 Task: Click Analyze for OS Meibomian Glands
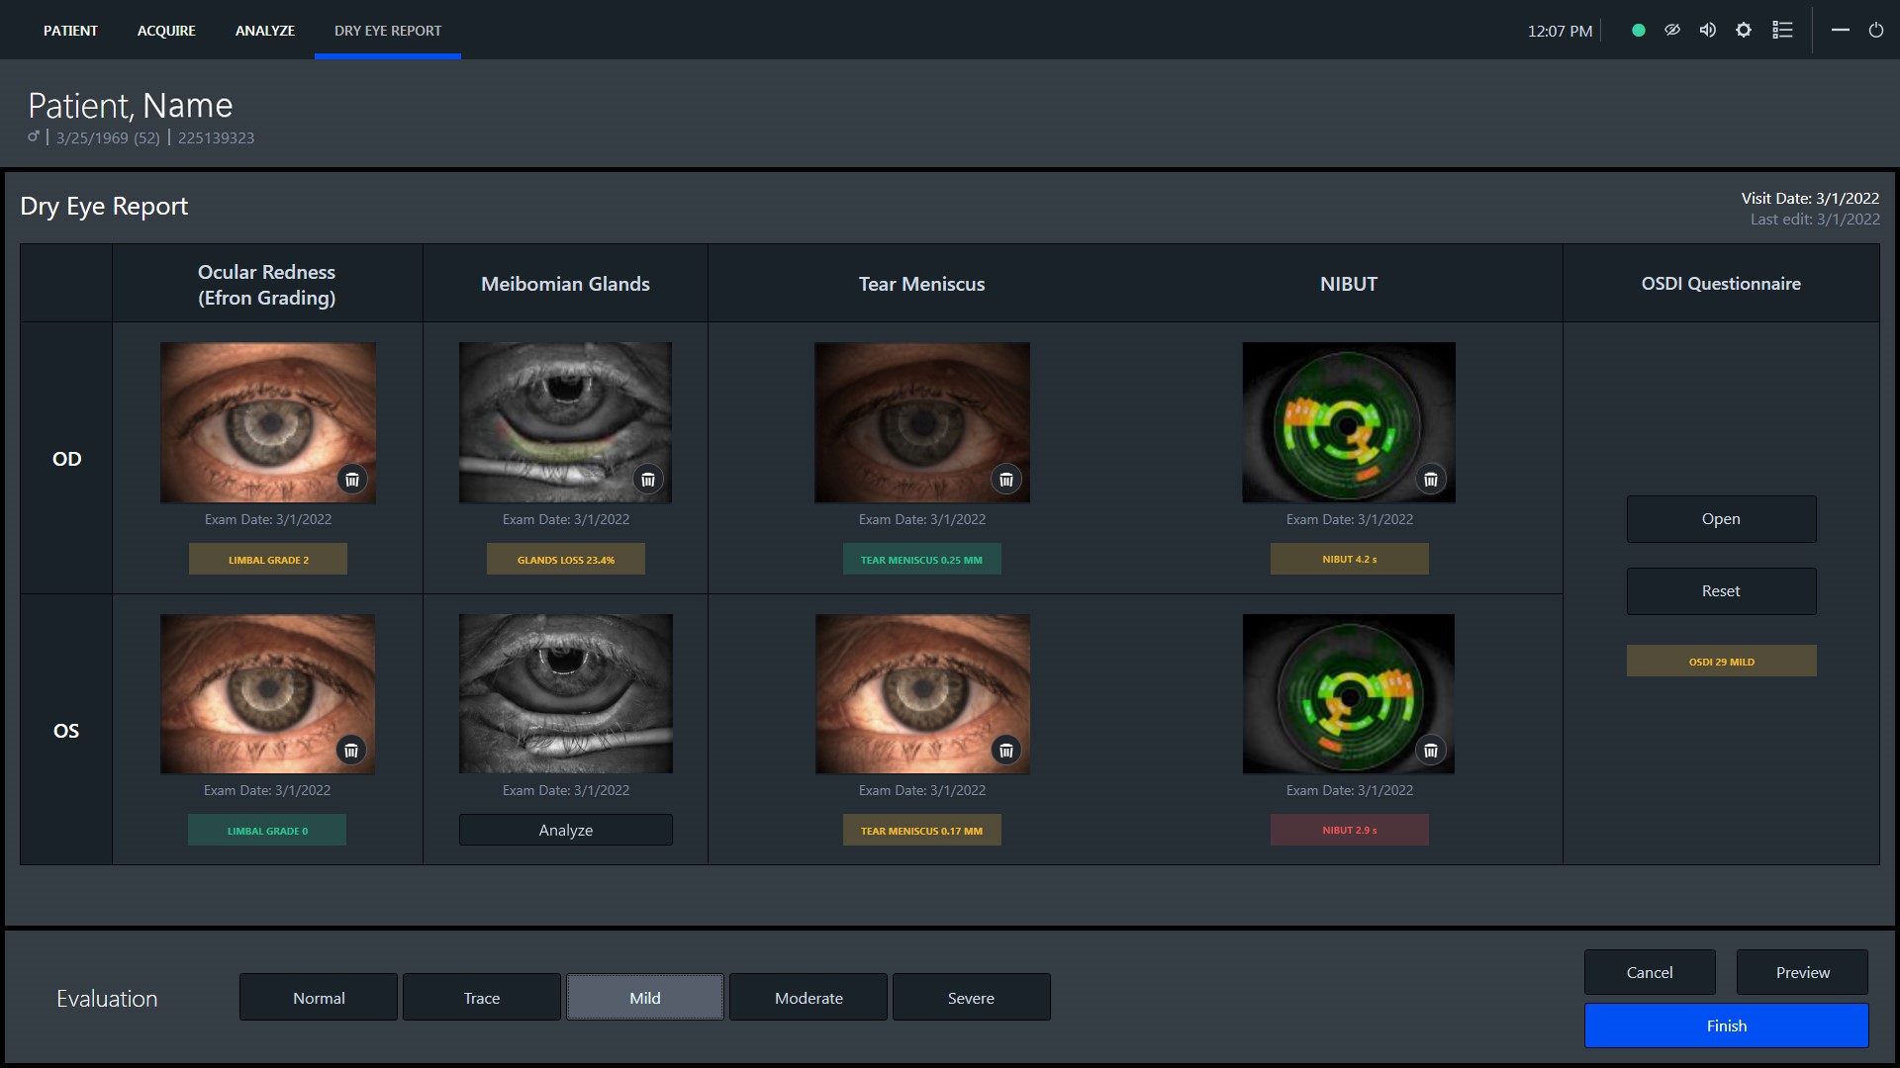tap(565, 830)
